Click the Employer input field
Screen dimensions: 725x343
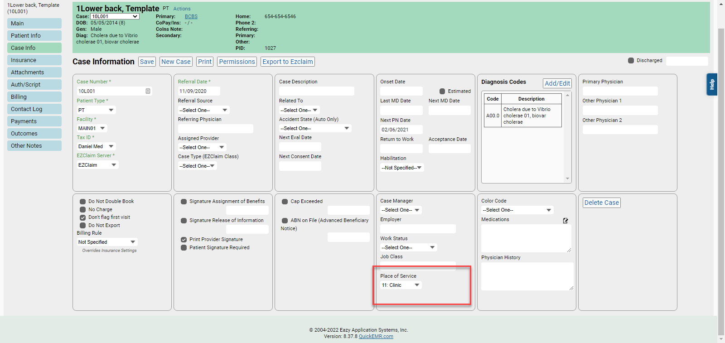(418, 229)
